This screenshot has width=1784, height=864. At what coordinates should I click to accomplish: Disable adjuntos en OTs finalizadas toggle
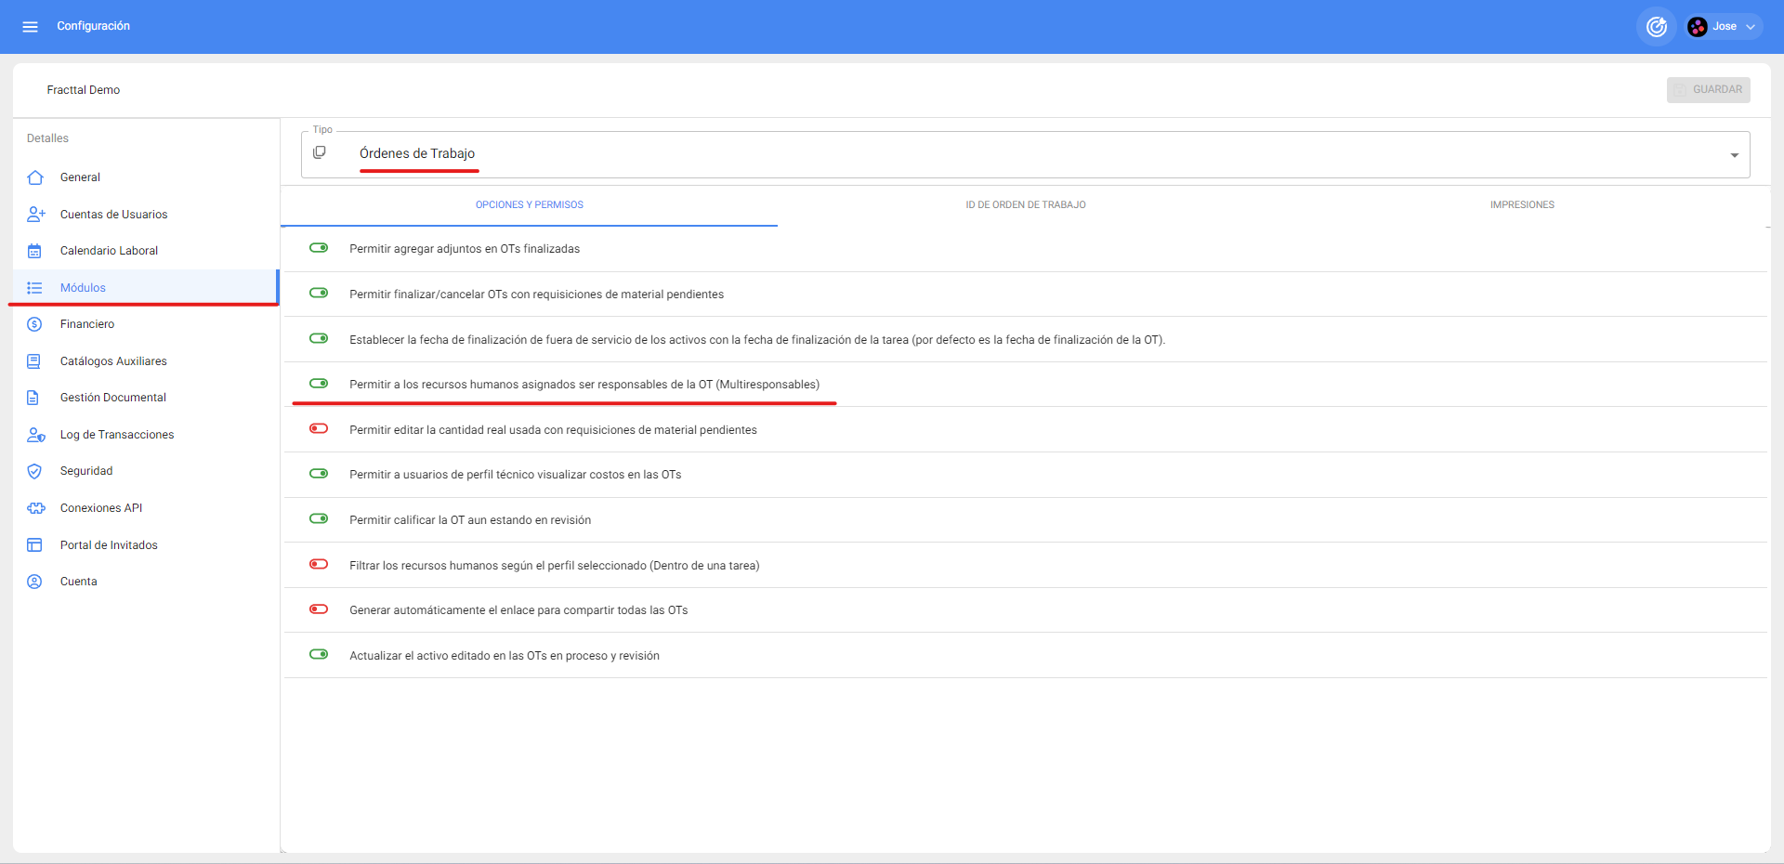319,248
